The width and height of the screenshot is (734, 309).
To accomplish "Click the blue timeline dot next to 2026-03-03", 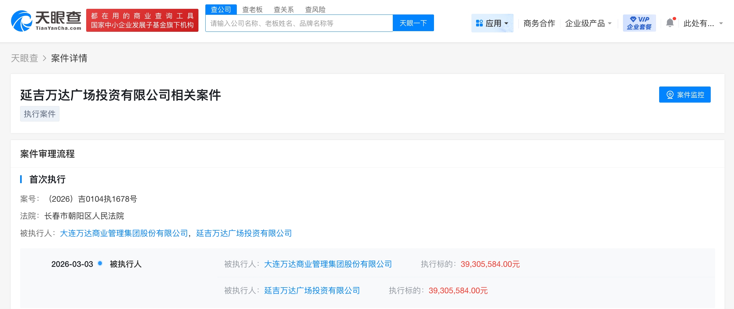I will click(100, 264).
